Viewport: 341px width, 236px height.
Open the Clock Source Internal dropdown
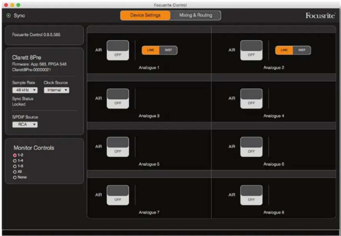(56, 90)
